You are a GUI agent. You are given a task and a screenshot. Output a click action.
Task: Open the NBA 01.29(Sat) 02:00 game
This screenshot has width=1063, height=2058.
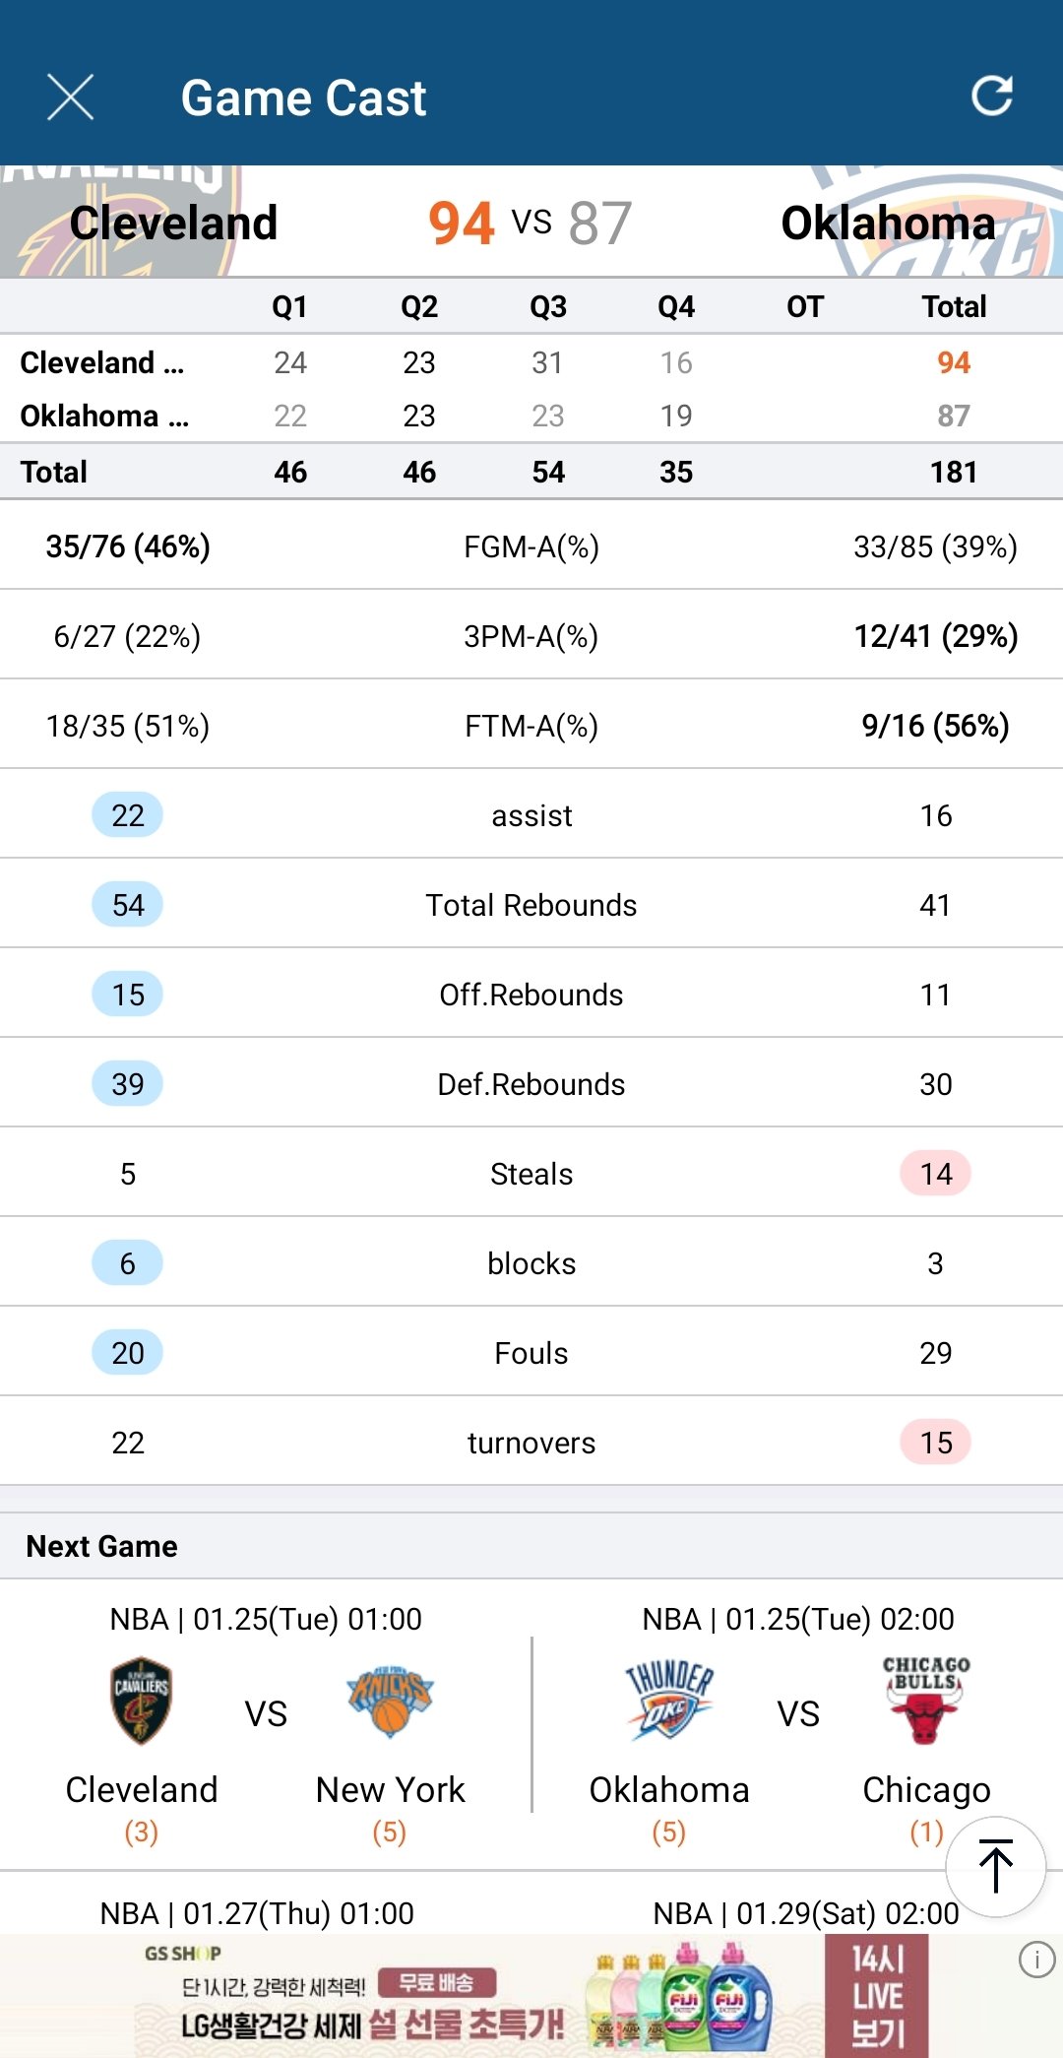(805, 1913)
